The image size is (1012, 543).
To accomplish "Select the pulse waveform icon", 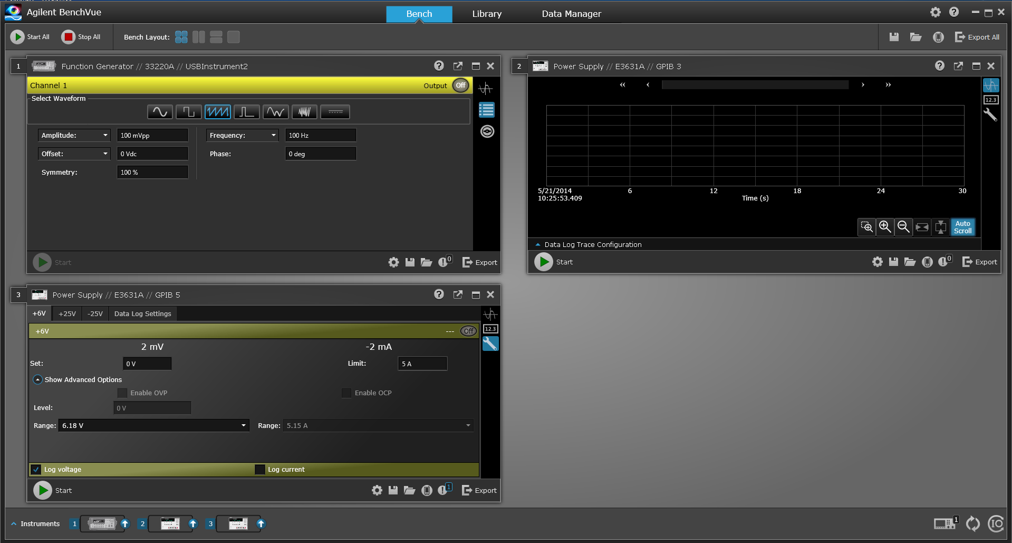I will pyautogui.click(x=247, y=112).
